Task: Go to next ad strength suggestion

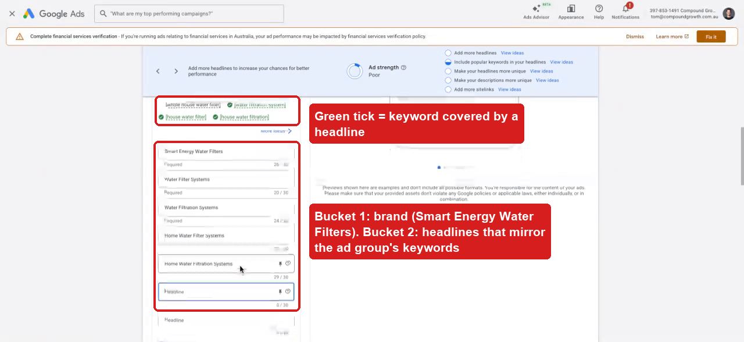Action: [x=176, y=71]
